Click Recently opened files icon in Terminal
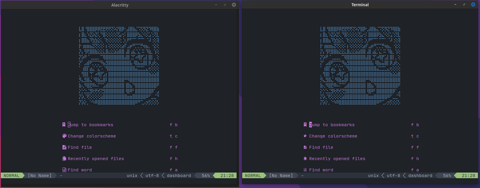The image size is (480, 188). pyautogui.click(x=305, y=159)
